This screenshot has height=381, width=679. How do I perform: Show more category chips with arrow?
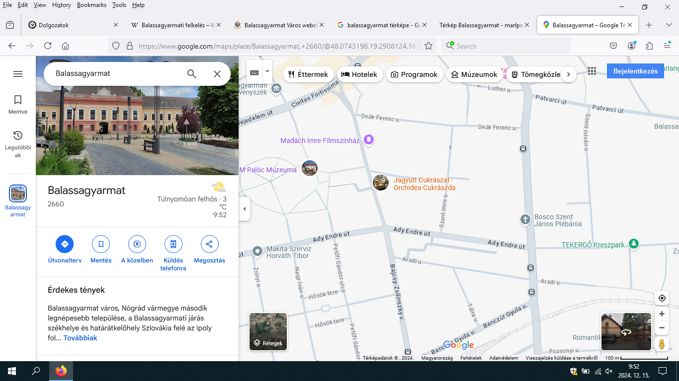pyautogui.click(x=568, y=74)
